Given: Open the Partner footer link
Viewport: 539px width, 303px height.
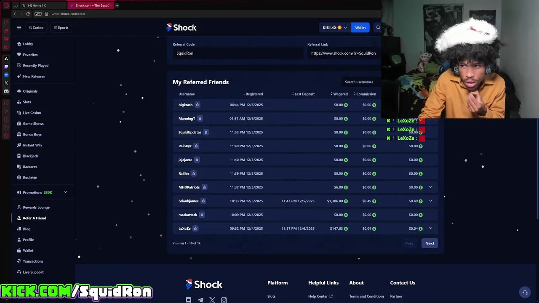Looking at the screenshot, I should [x=396, y=296].
